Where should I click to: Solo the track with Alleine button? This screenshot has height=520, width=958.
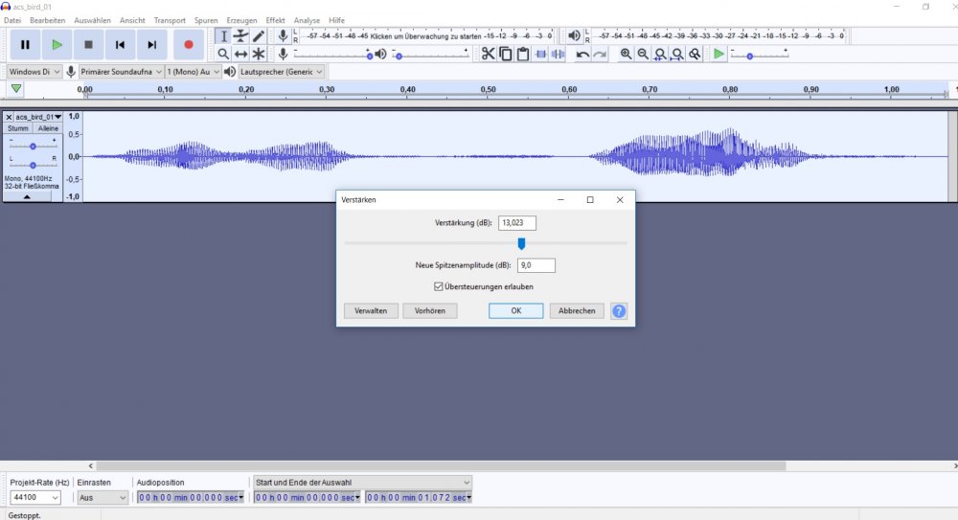click(x=48, y=128)
